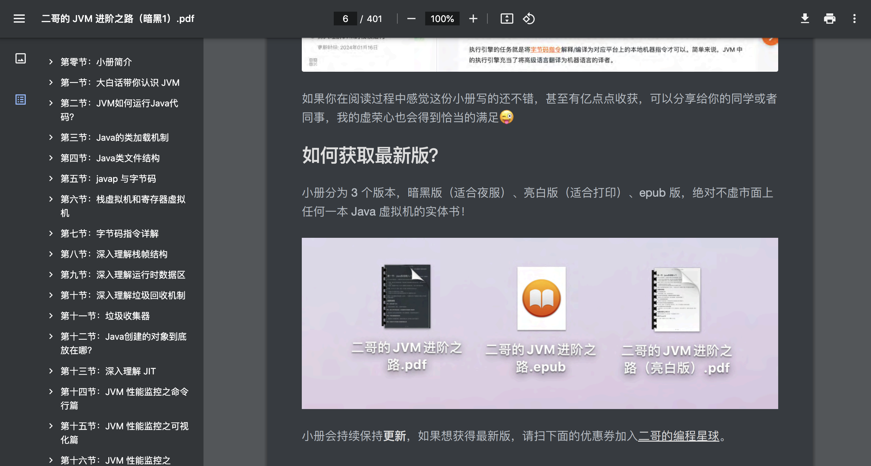Image resolution: width=871 pixels, height=466 pixels.
Task: Edit the current zoom percentage value
Action: [x=442, y=19]
